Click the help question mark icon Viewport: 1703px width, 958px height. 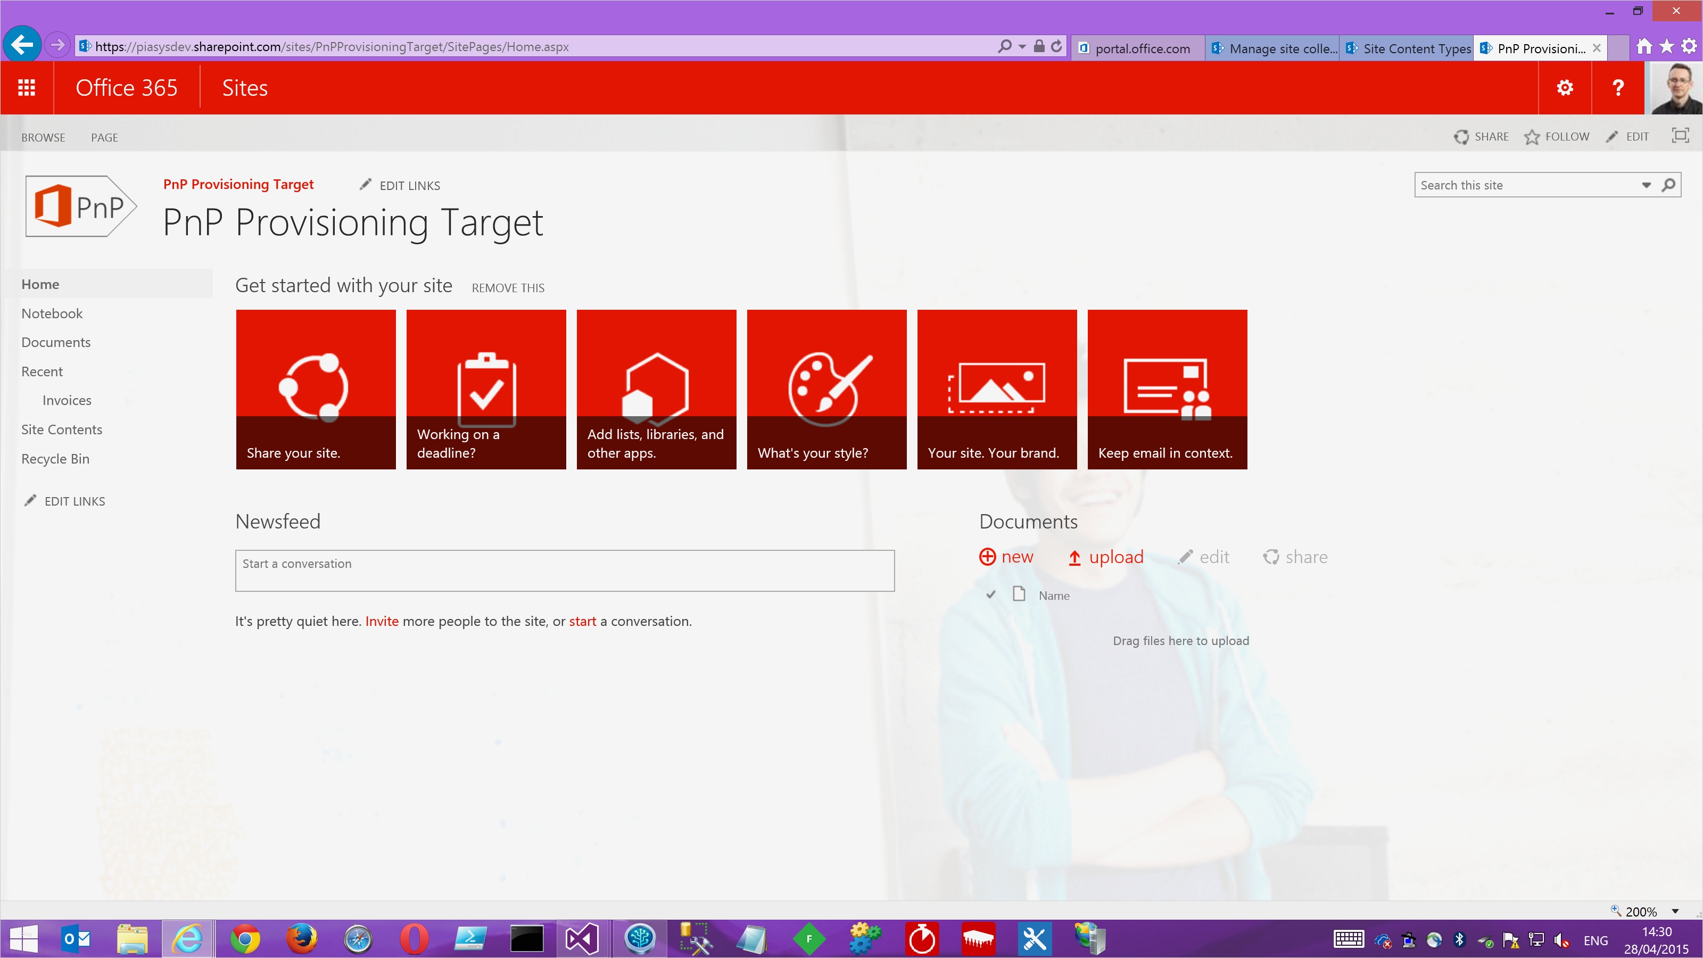(x=1618, y=88)
